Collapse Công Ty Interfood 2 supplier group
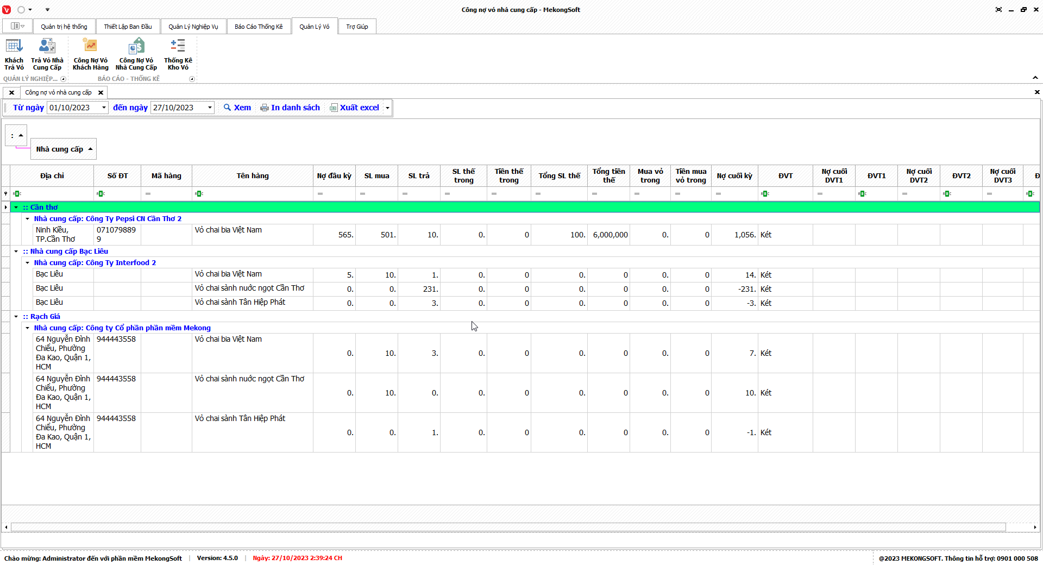1043x565 pixels. click(x=28, y=263)
